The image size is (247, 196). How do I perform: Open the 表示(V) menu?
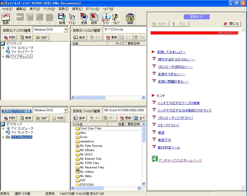pos(35,9)
